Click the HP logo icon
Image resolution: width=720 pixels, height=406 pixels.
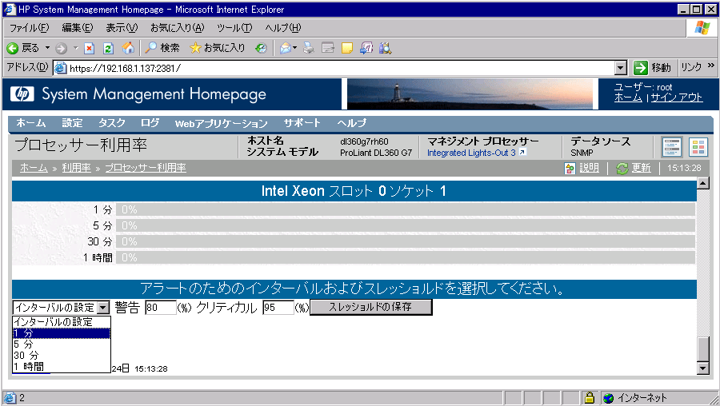22,94
